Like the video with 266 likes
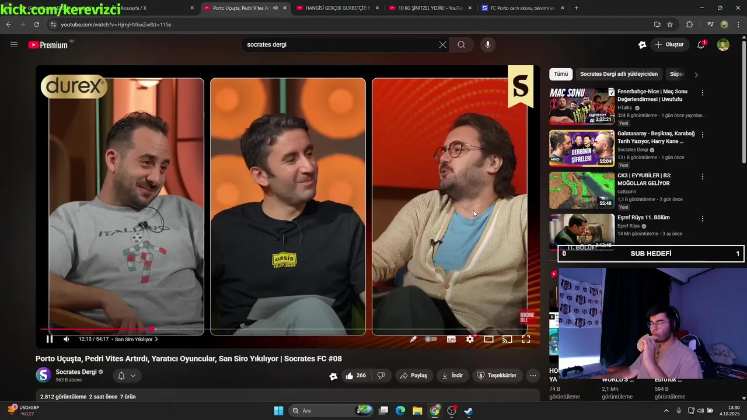The height and width of the screenshot is (420, 747). click(x=355, y=376)
